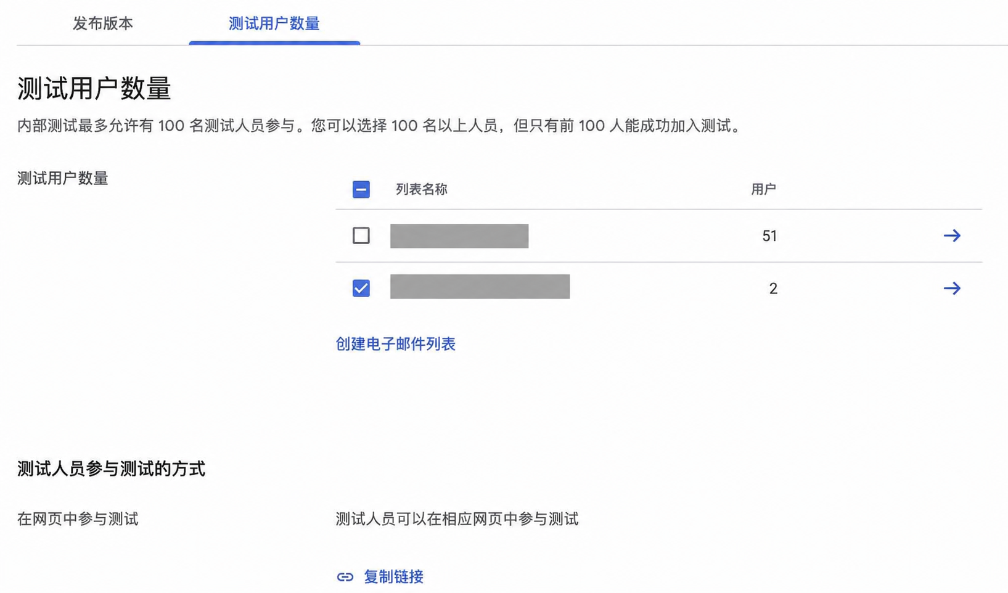Check the list with 51 users
Image resolution: width=1008 pixels, height=593 pixels.
(361, 235)
